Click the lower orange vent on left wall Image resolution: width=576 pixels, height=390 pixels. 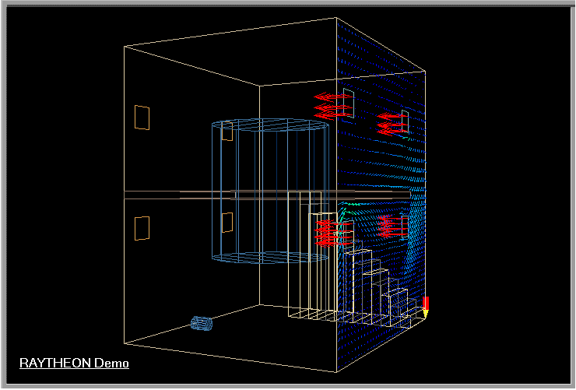click(142, 227)
